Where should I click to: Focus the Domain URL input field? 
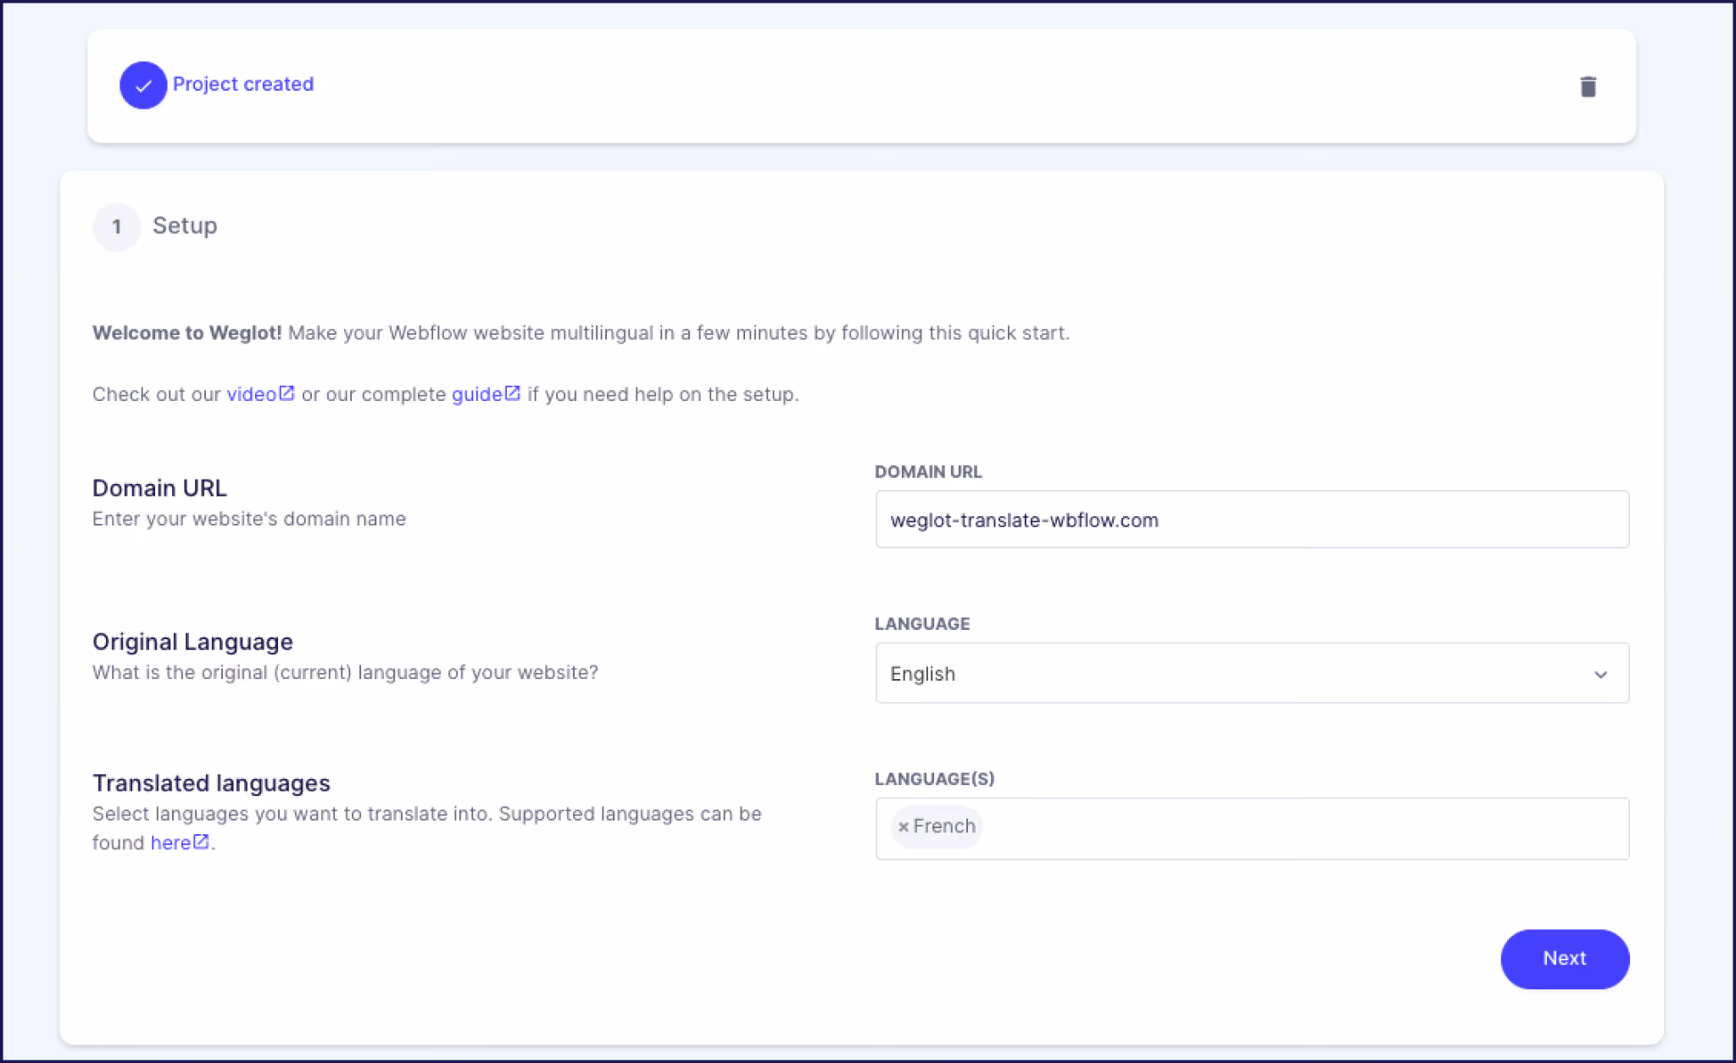click(1252, 520)
